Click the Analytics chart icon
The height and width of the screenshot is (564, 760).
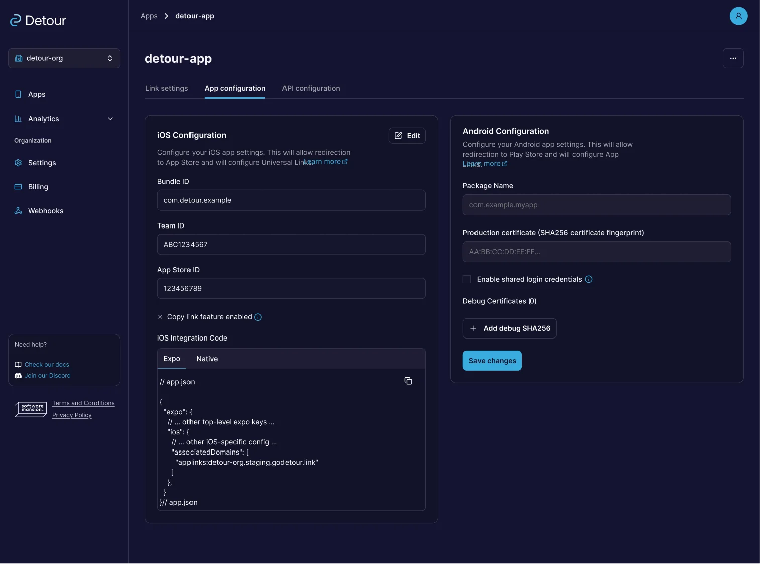(18, 119)
